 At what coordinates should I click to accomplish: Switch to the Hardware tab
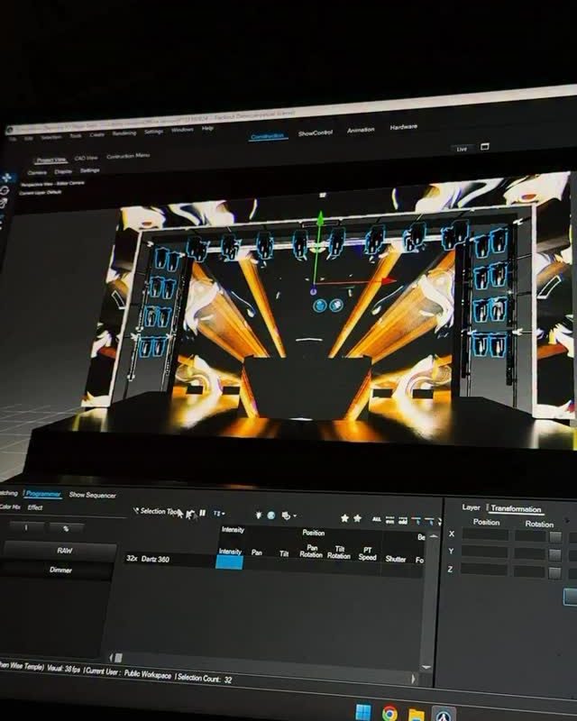coord(404,127)
